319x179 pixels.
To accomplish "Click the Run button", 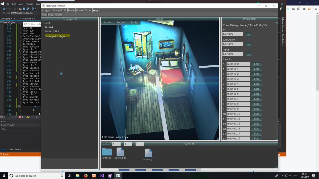I will tap(44, 15).
